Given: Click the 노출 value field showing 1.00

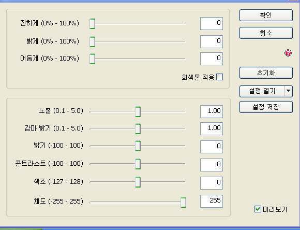Looking at the screenshot, I should [212, 111].
